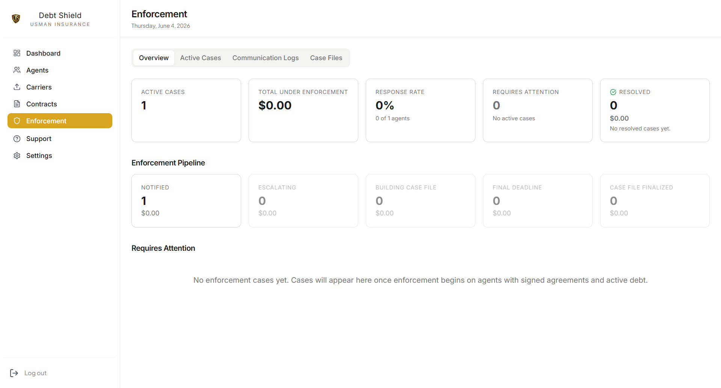Click the USMAN INSURANCE subtitle
The height and width of the screenshot is (388, 721).
pyautogui.click(x=60, y=24)
